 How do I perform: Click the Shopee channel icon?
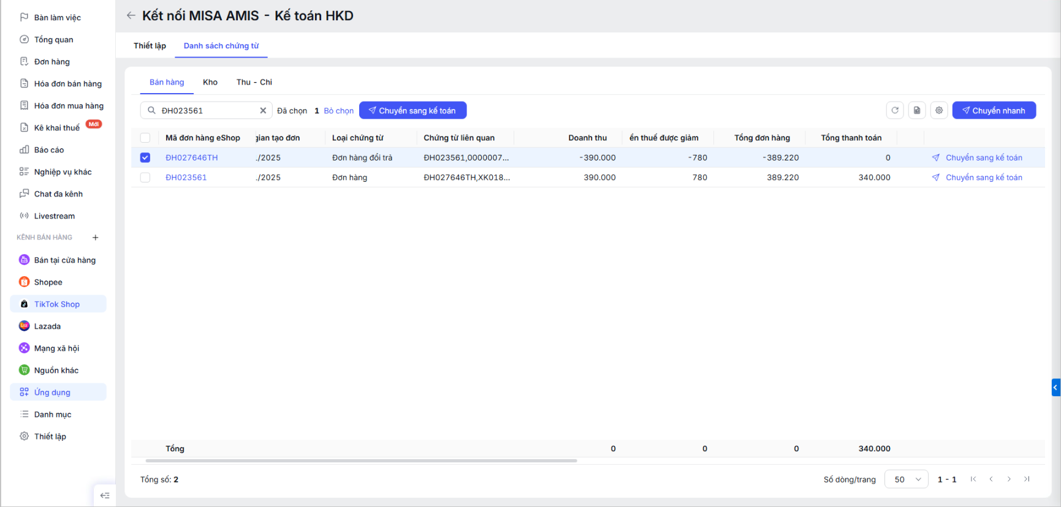click(x=24, y=282)
